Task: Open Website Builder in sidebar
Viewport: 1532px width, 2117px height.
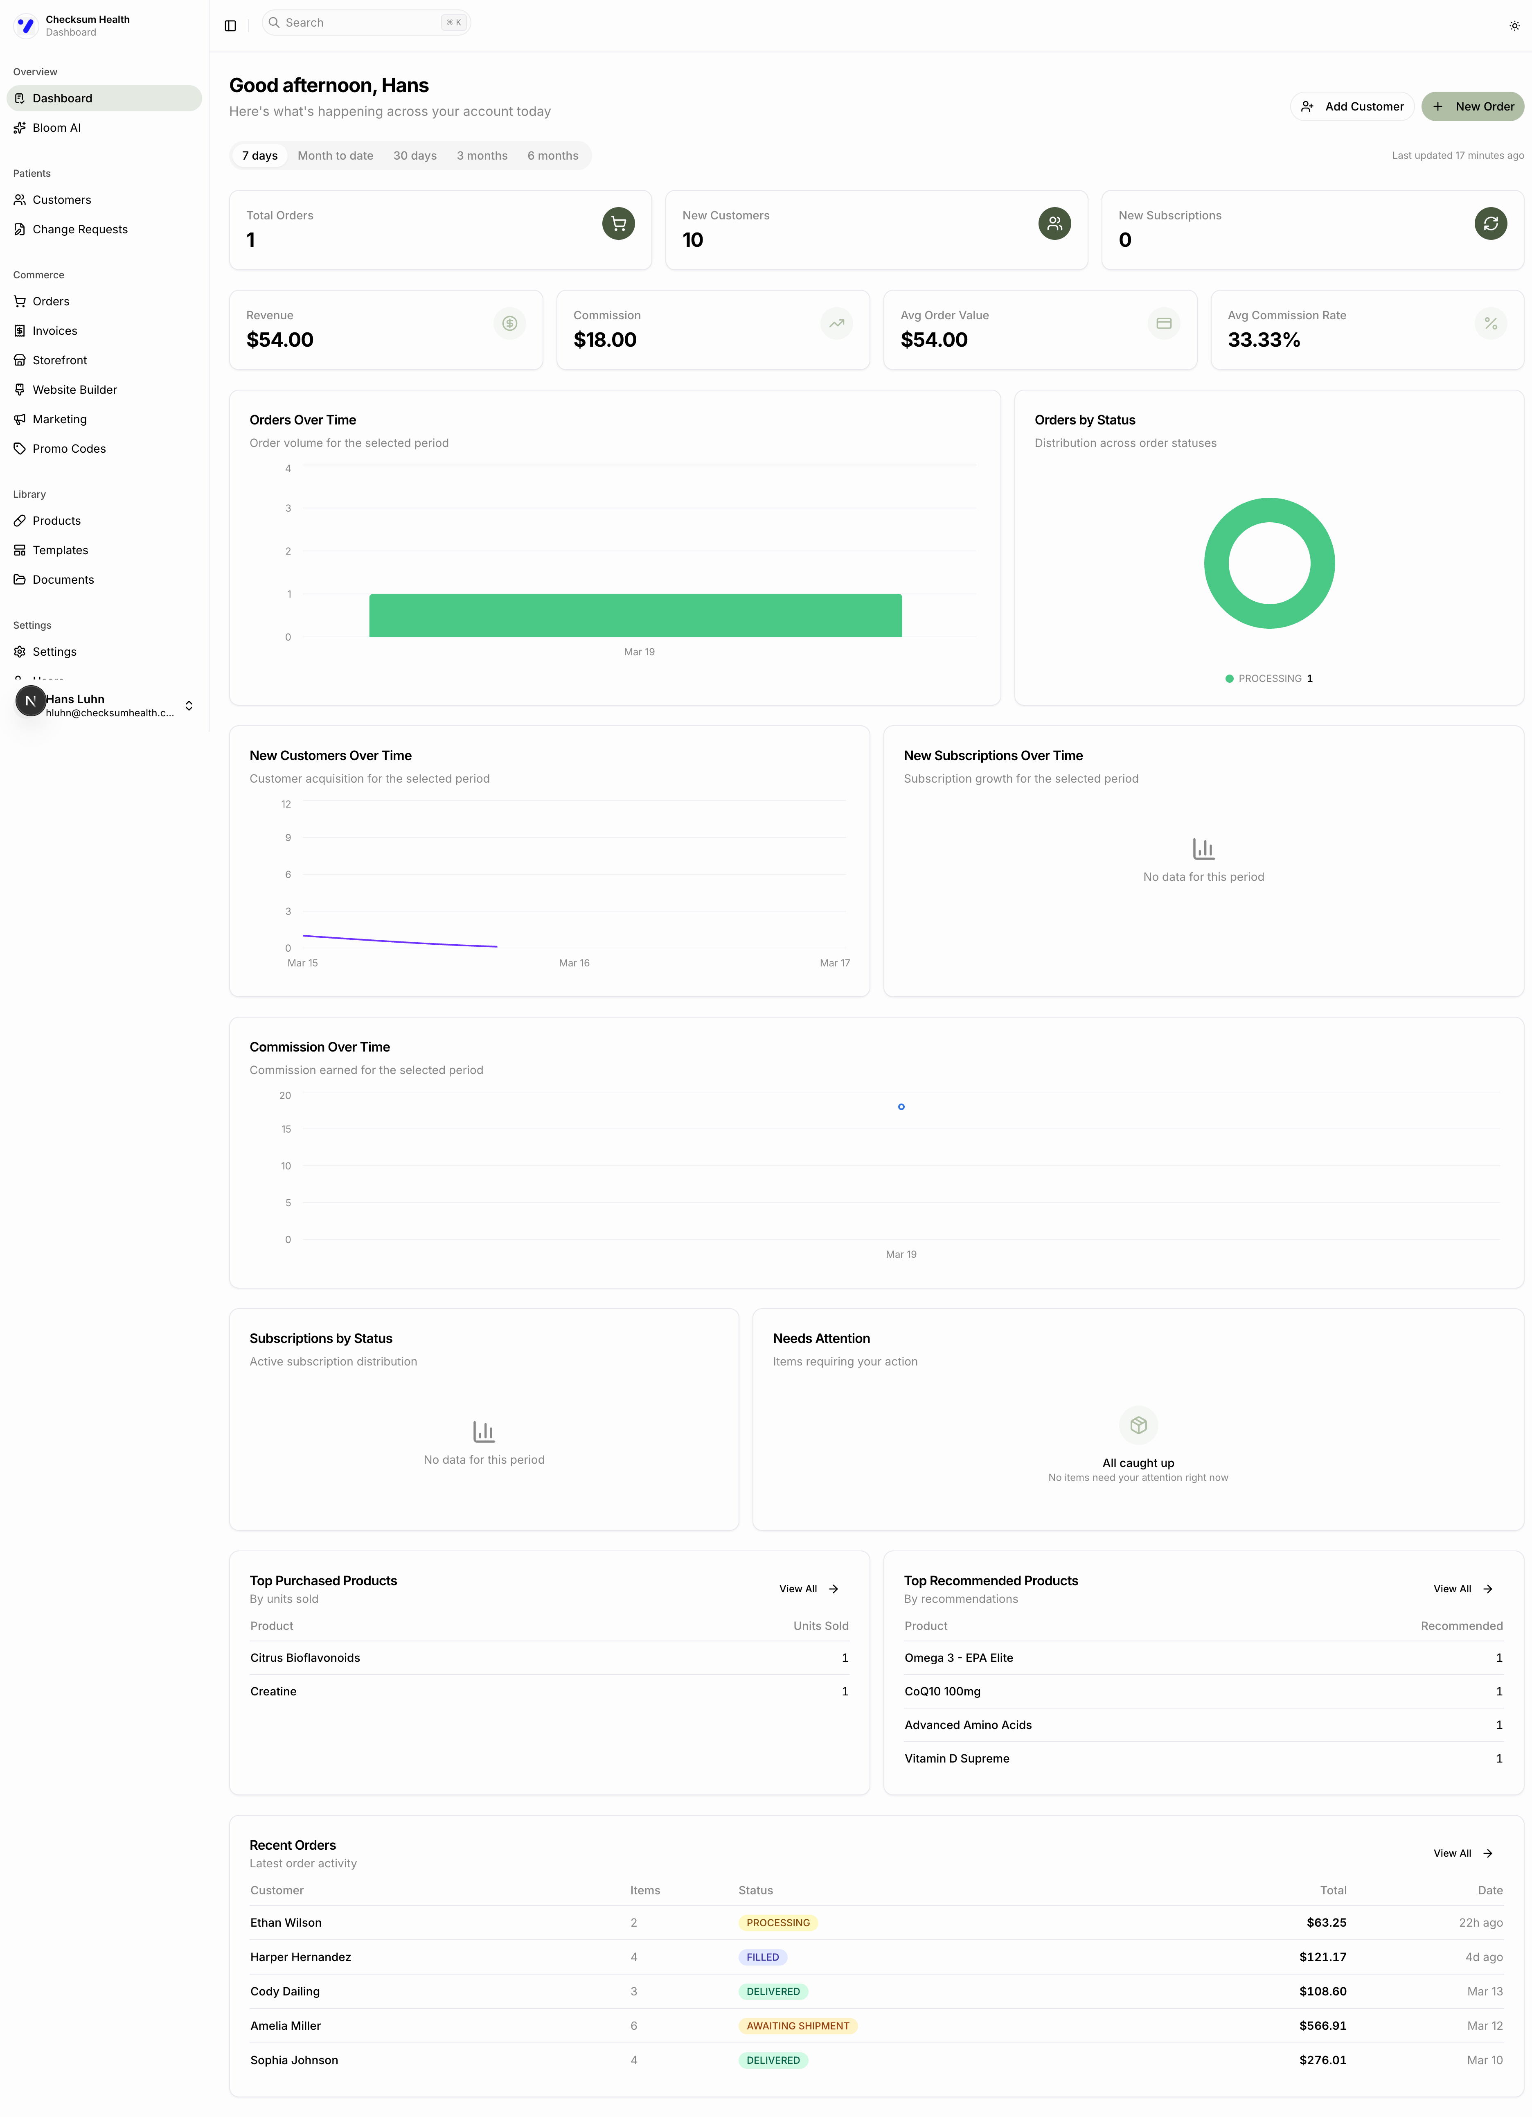Action: (104, 389)
